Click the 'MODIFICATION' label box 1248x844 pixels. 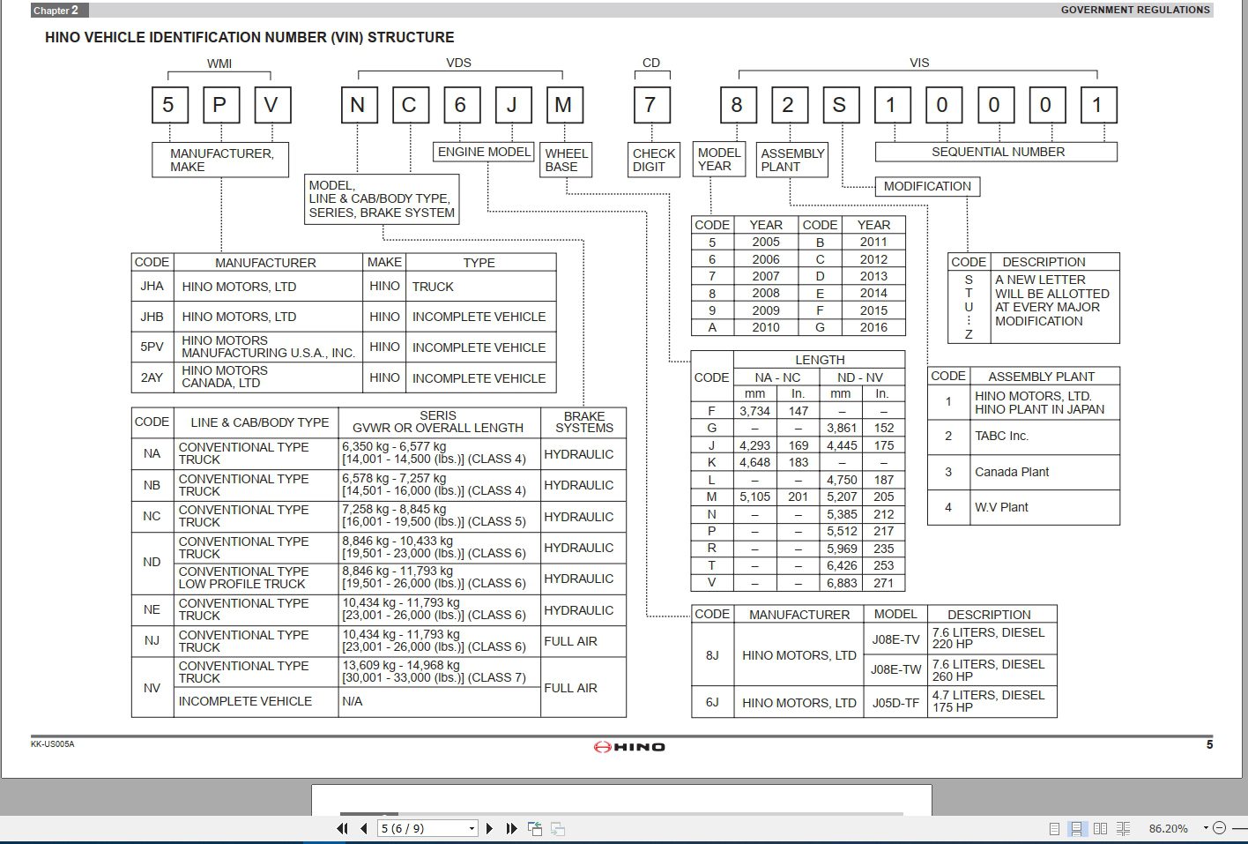tap(927, 186)
